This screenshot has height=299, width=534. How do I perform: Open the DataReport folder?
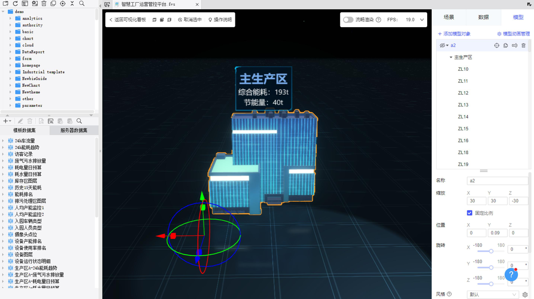(x=33, y=52)
